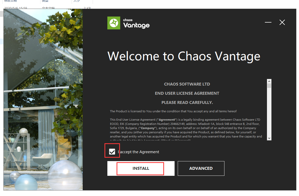Close the Chaos Vantage installer

click(x=282, y=22)
